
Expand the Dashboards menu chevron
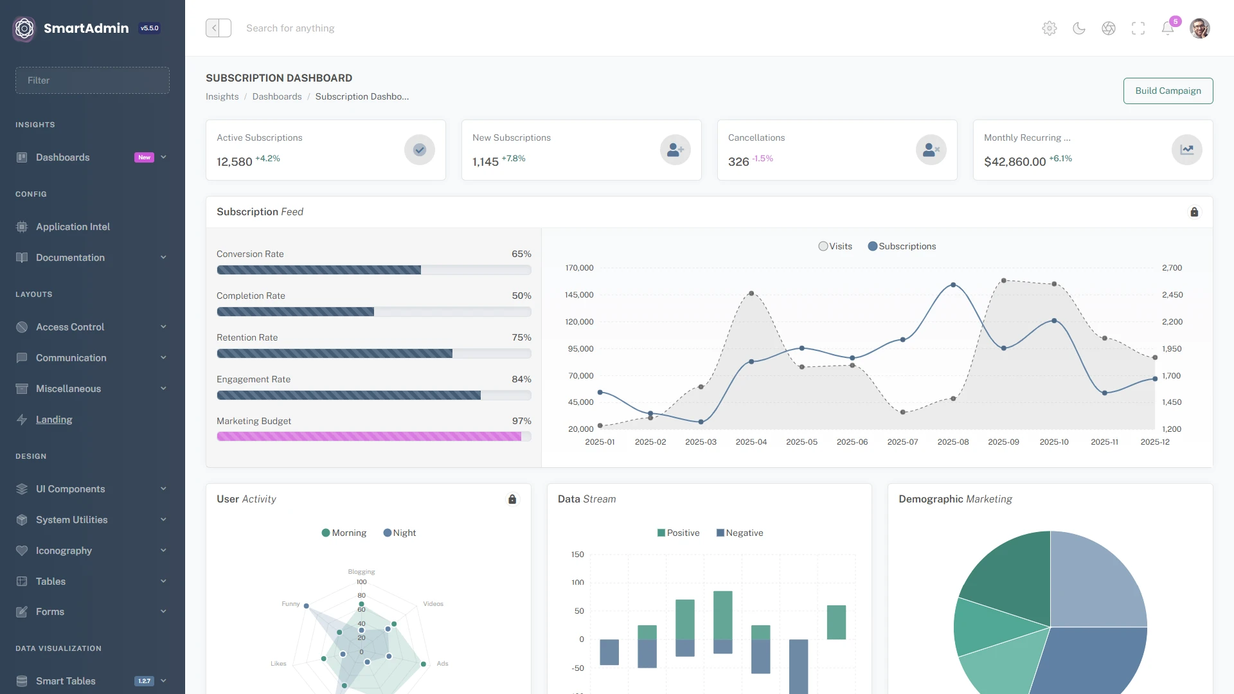[163, 157]
